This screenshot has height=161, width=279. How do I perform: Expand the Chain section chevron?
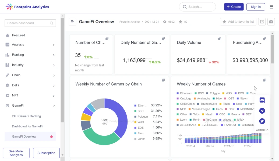click(54, 75)
